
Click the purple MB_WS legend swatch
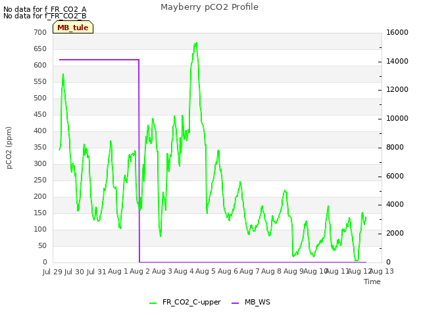235,303
